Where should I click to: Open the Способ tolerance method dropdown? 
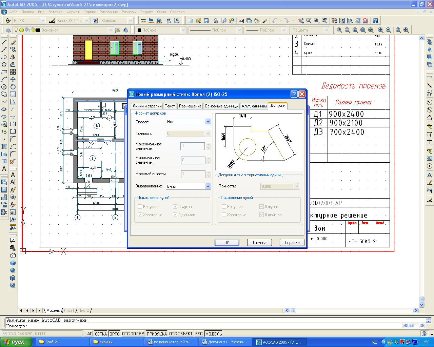pos(208,122)
